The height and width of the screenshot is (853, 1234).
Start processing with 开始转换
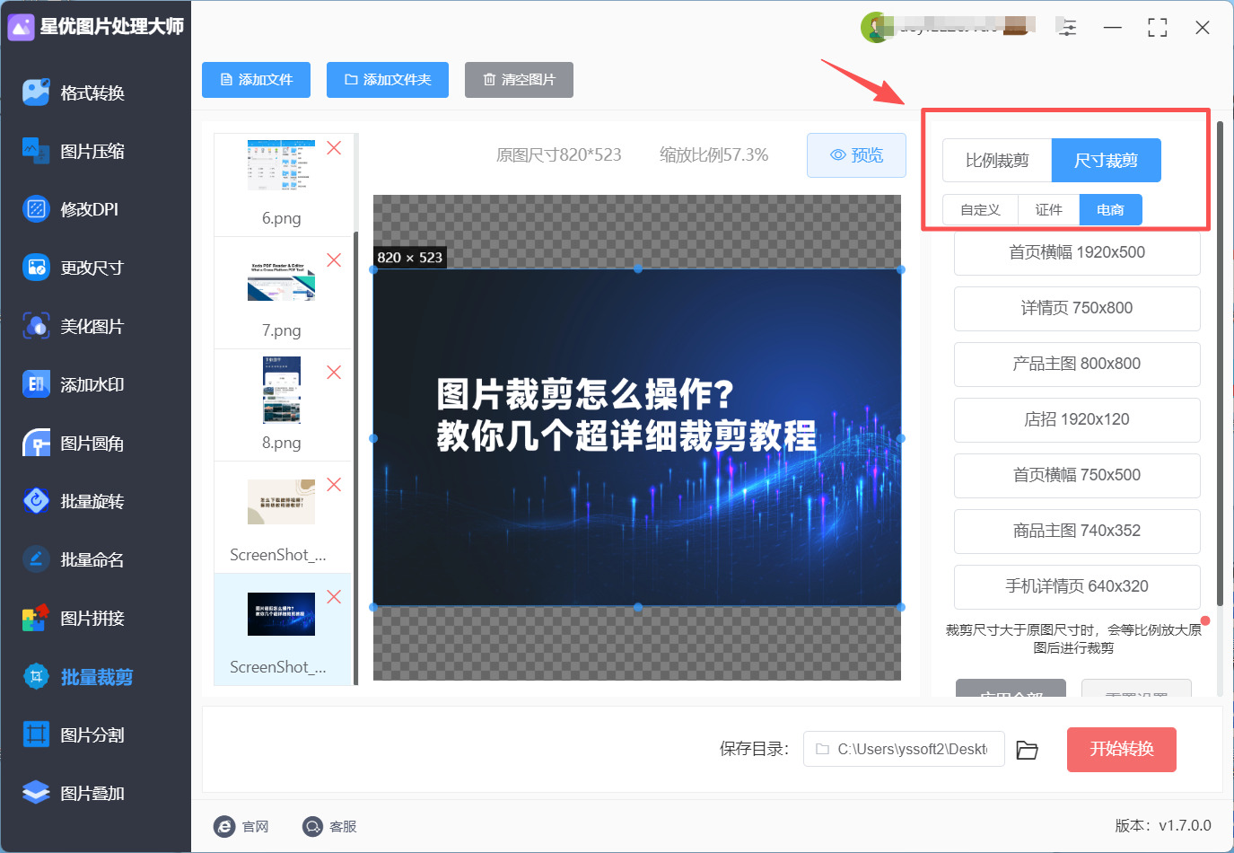point(1122,750)
